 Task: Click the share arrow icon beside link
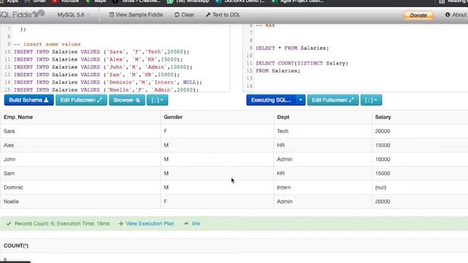[186, 224]
